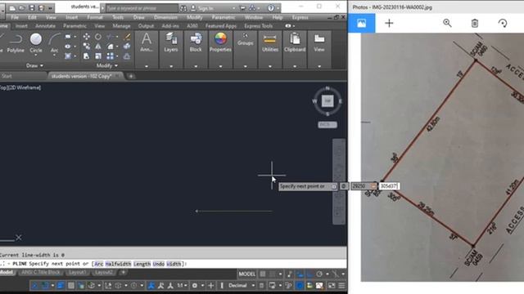524x294 pixels.
Task: Click the Offset tool in the Modify panel
Action: (127, 56)
